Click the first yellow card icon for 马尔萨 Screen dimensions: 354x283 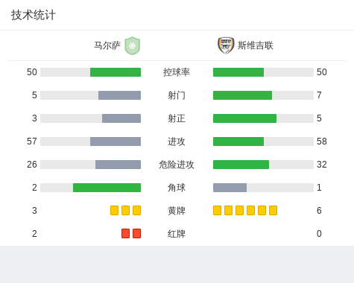click(x=114, y=210)
